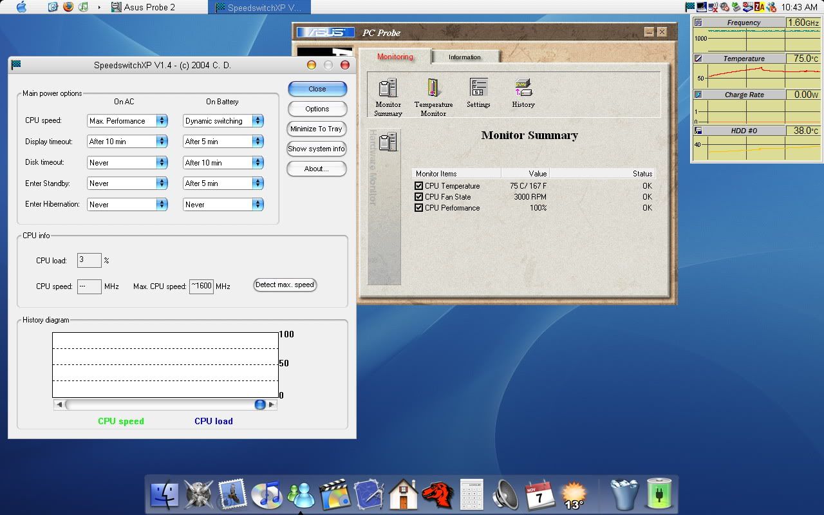Click the Status column header
Image resolution: width=824 pixels, height=515 pixels.
[x=603, y=173]
